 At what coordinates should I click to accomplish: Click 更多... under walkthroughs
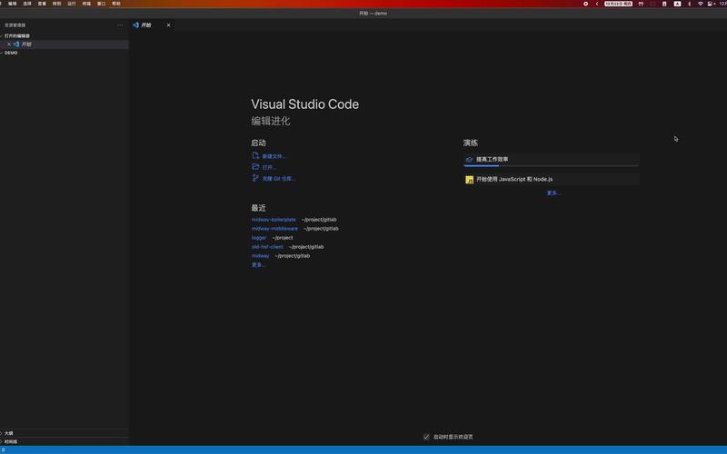pyautogui.click(x=553, y=193)
